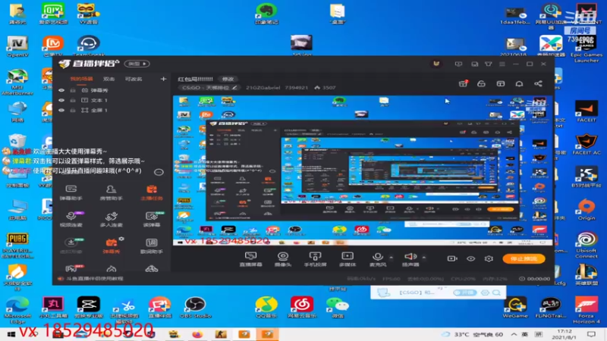Open gear icon in CSGO floating bar
607x341 pixels.
pos(485,293)
